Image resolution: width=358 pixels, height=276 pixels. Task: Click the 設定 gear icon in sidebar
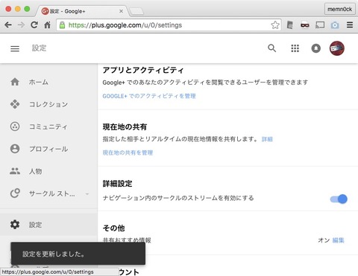point(15,225)
